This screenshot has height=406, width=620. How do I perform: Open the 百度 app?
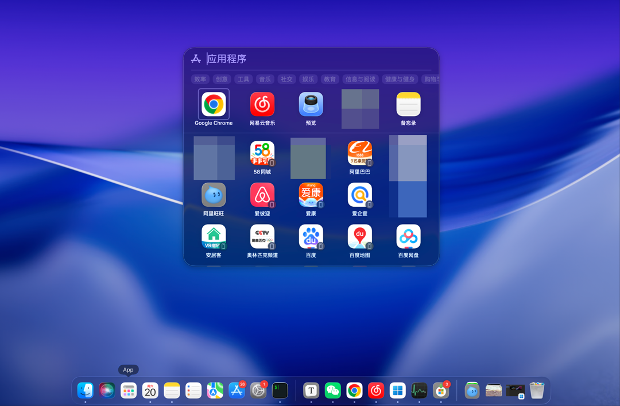point(311,237)
